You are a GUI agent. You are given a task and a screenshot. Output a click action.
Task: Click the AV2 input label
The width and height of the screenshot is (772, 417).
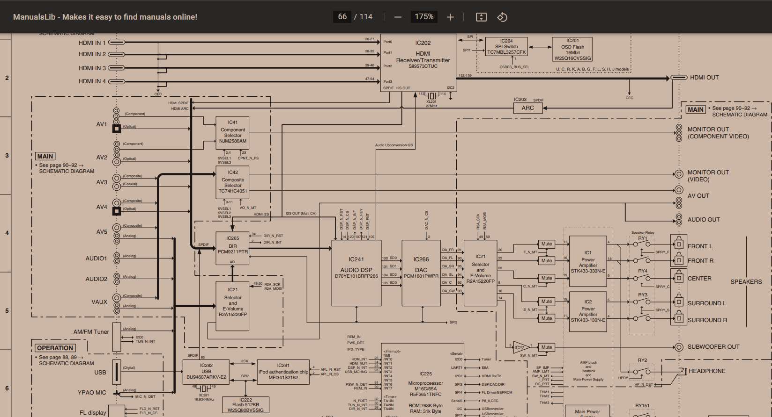pyautogui.click(x=102, y=158)
